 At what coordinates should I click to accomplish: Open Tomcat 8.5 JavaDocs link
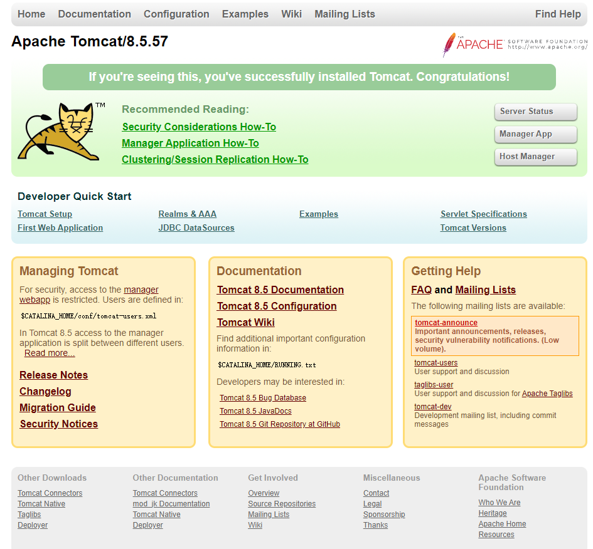pyautogui.click(x=255, y=411)
